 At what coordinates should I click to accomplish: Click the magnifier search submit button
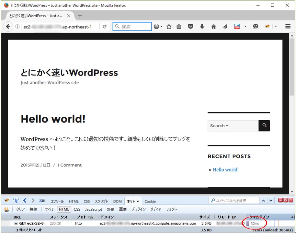[x=264, y=126]
